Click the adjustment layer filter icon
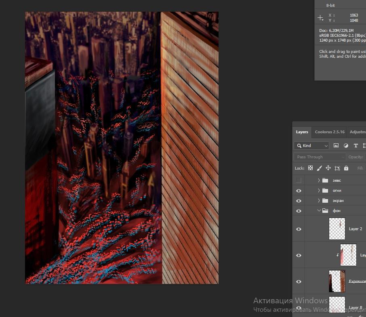 346,146
